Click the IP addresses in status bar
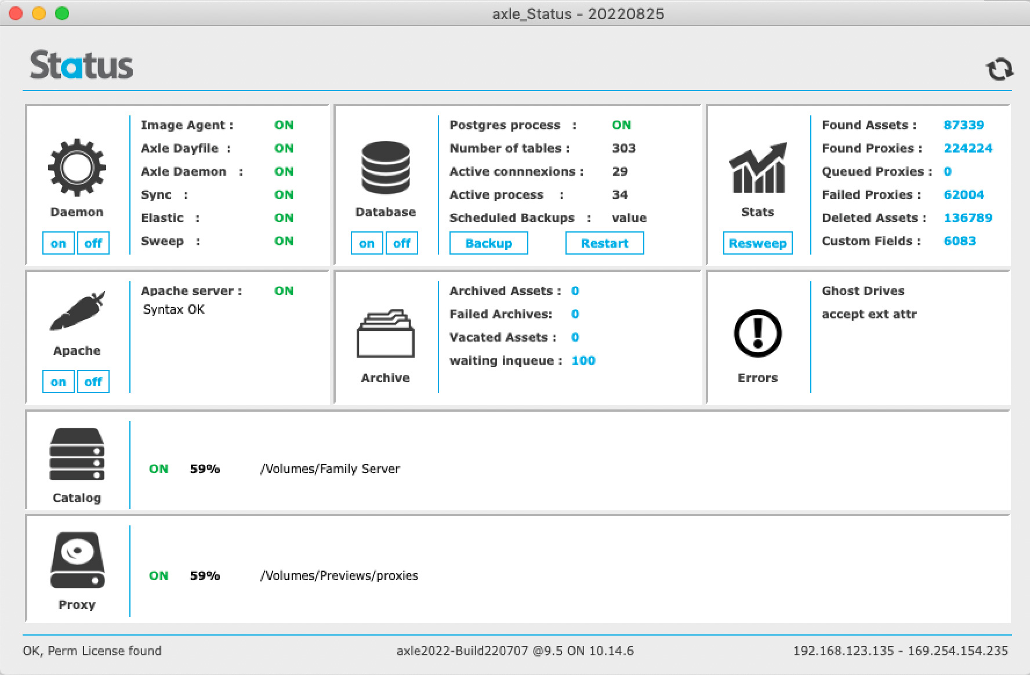 901,651
